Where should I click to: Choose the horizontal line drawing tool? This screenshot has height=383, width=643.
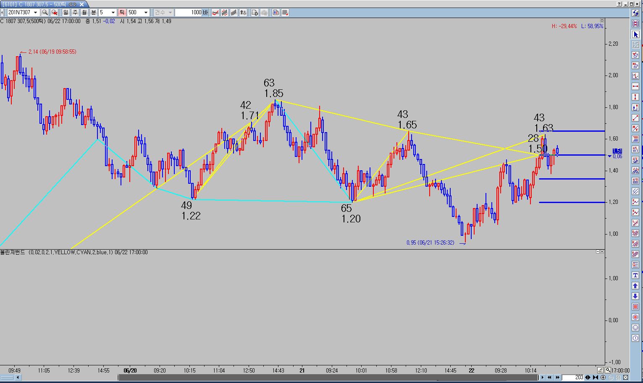pyautogui.click(x=635, y=87)
